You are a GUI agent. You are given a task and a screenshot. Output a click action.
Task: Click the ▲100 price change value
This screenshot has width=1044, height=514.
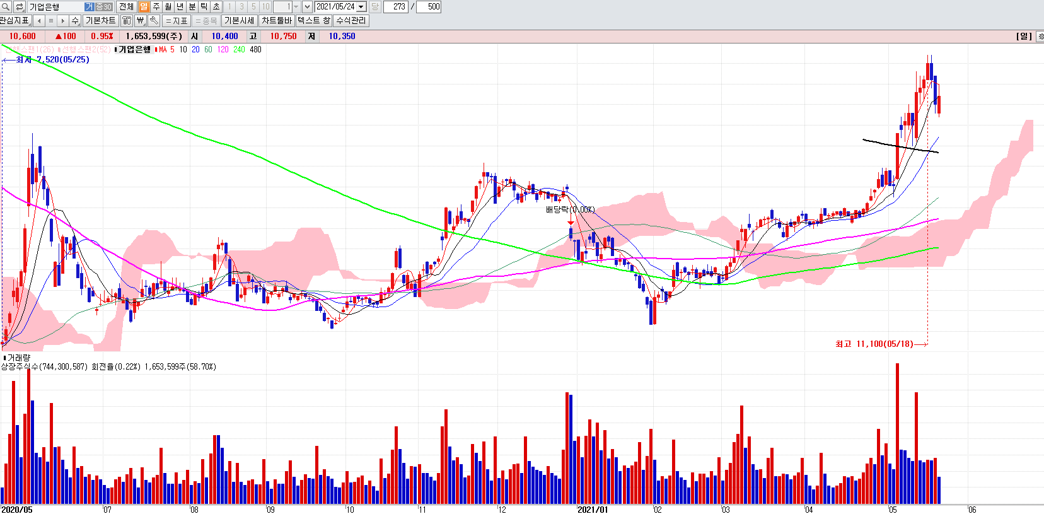click(x=66, y=36)
